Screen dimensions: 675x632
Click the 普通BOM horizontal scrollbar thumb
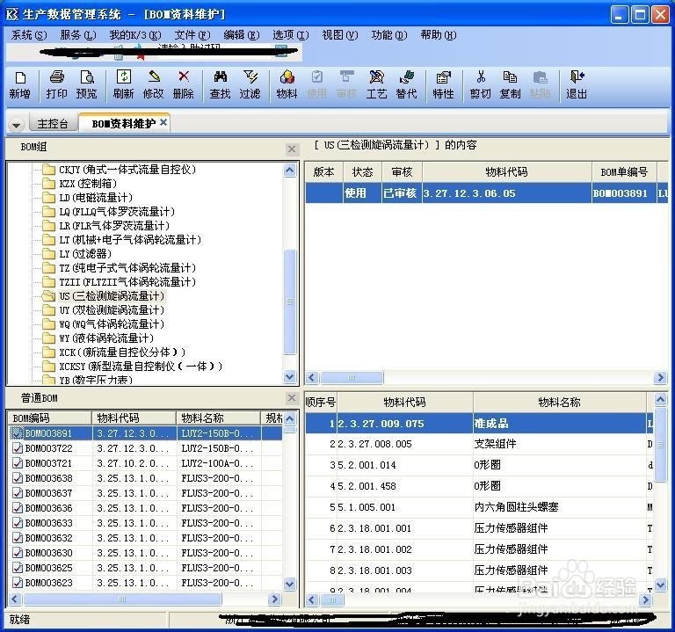[122, 599]
